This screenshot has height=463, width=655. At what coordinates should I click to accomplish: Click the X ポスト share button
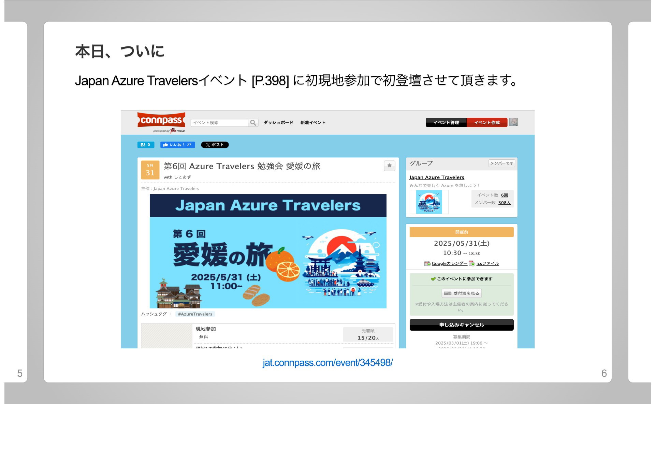pyautogui.click(x=215, y=145)
